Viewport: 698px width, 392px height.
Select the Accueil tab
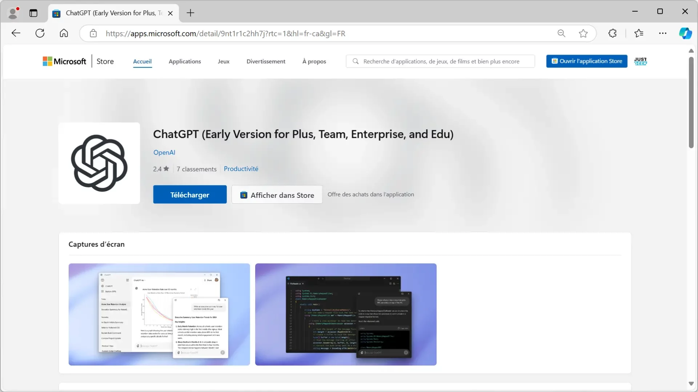tap(142, 61)
